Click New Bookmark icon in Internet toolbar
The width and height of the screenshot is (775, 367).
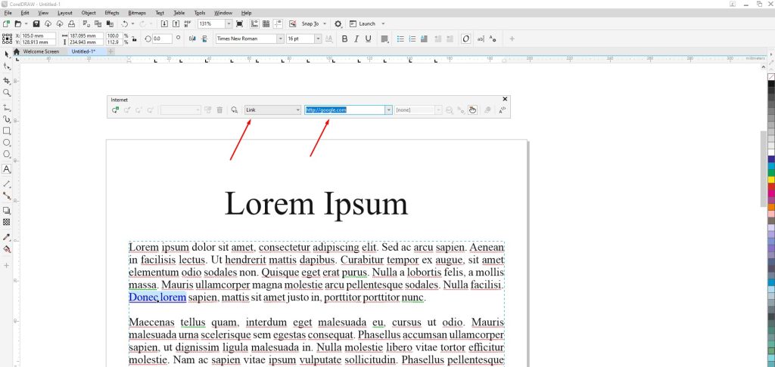115,110
